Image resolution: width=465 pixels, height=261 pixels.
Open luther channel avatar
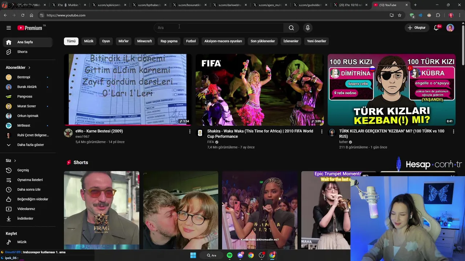(x=332, y=133)
